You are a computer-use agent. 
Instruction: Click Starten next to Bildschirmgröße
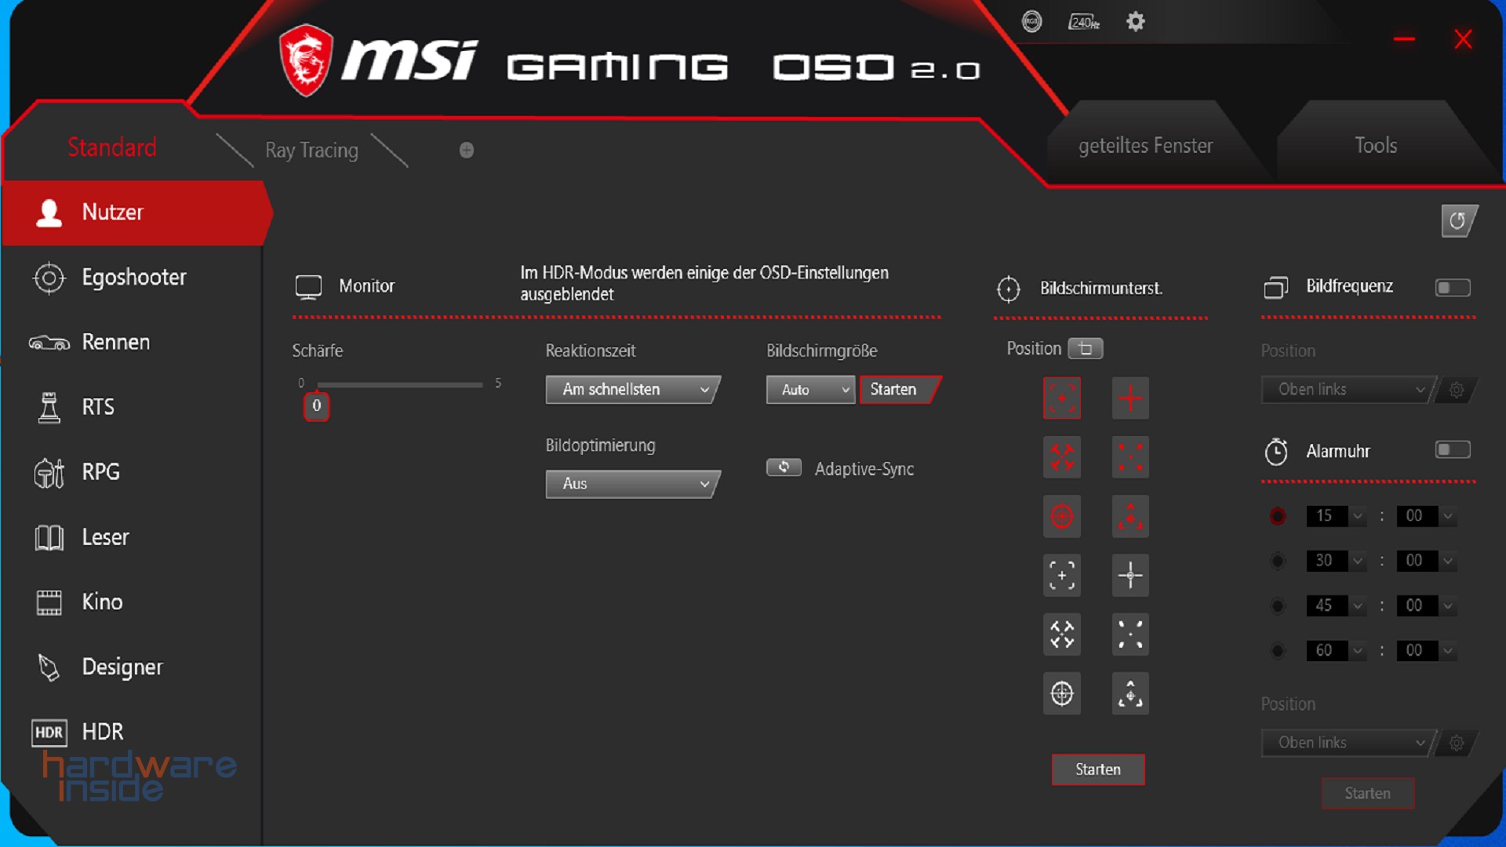(899, 390)
